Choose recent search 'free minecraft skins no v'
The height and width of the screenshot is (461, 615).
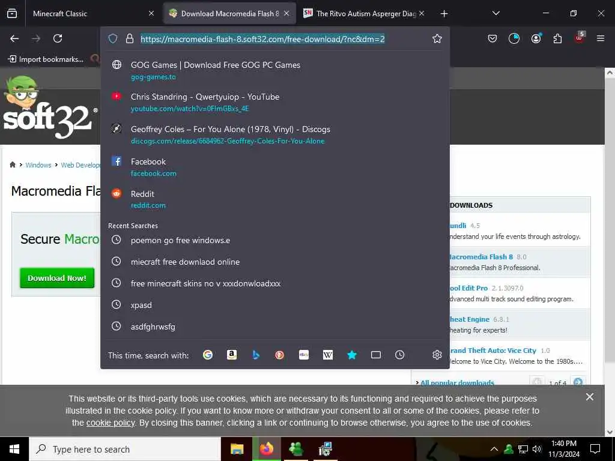[x=274, y=283]
